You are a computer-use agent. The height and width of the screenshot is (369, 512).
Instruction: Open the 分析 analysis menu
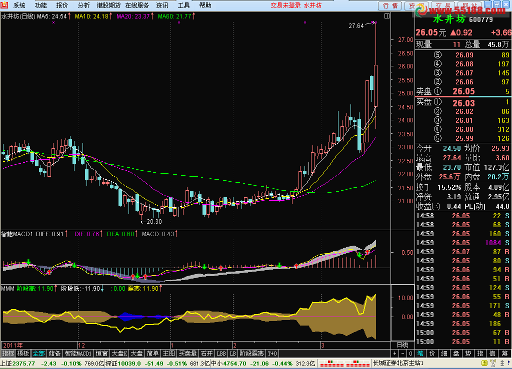83,5
